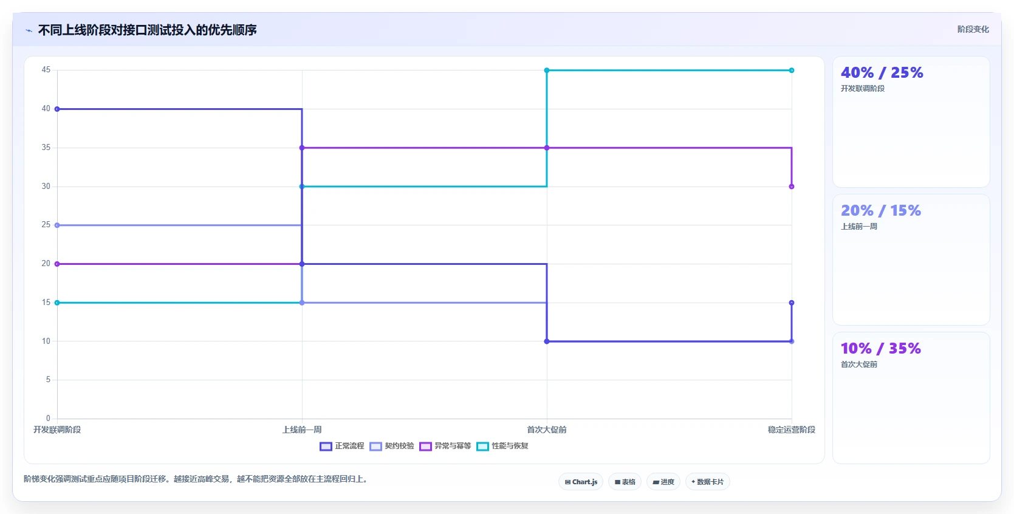Click the 正常流程 point at 10 on 首次大促前
1014x514 pixels.
[547, 341]
